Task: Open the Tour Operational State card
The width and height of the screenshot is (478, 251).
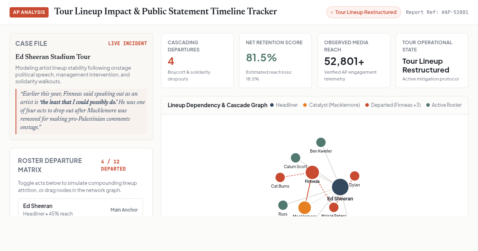Action: (432, 61)
